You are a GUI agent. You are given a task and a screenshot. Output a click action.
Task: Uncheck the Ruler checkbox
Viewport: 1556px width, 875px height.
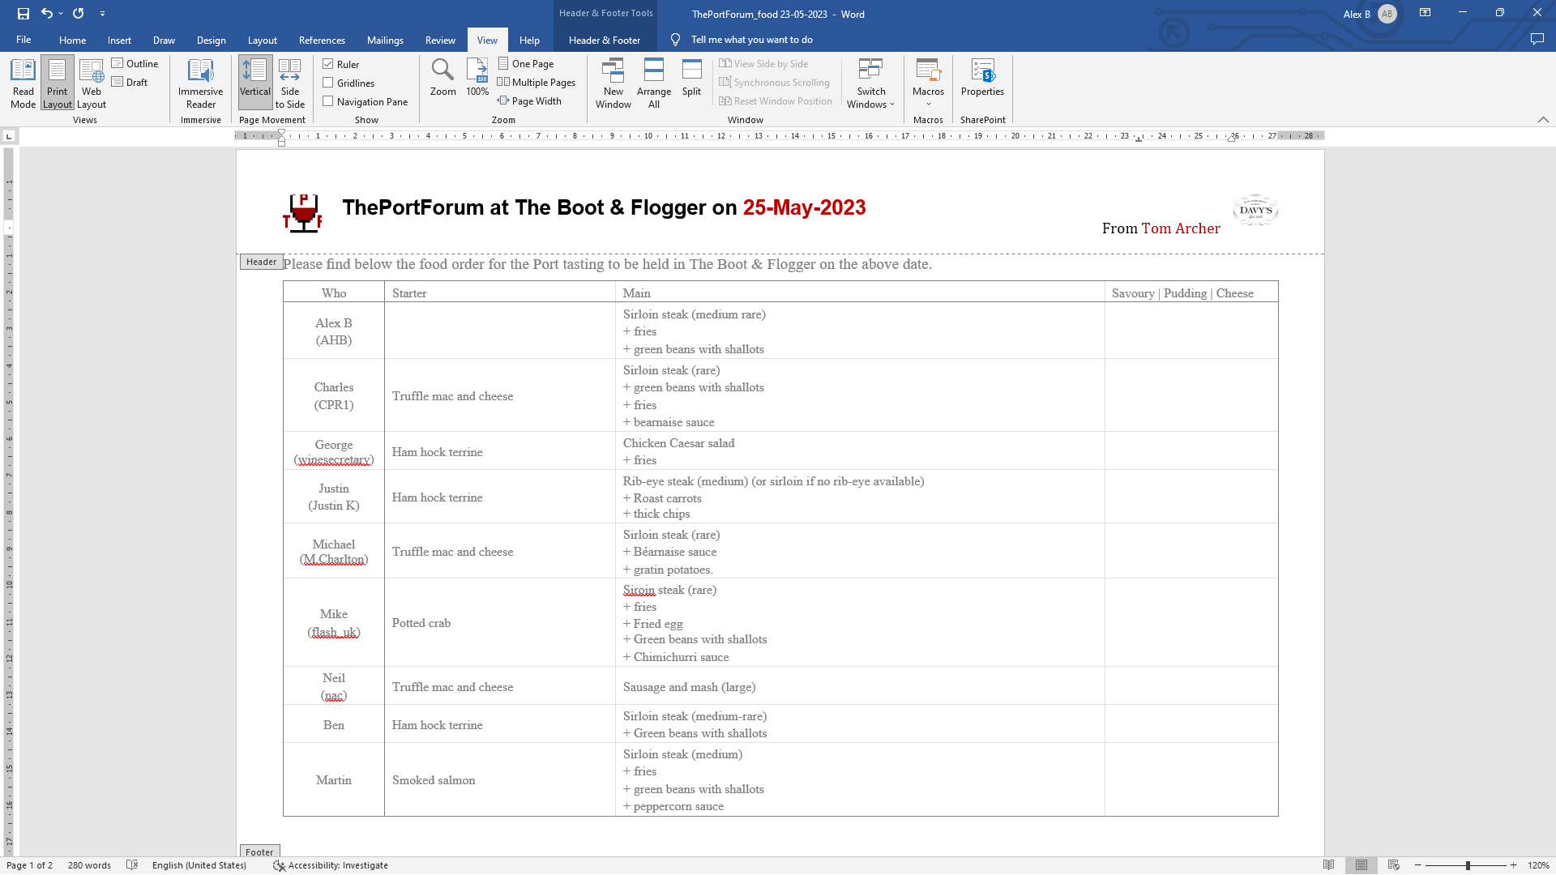328,64
